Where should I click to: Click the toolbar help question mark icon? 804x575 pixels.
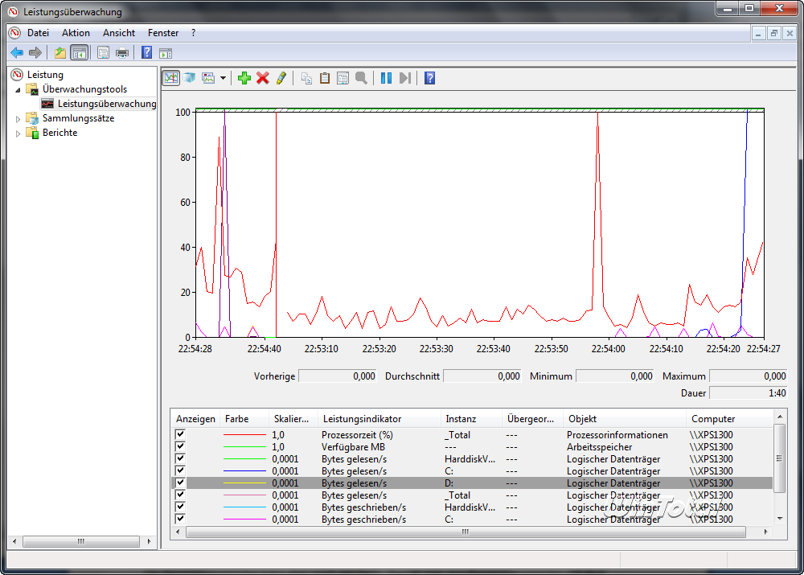430,78
